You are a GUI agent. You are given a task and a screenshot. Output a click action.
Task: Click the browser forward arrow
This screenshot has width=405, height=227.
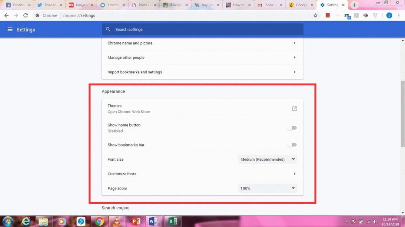(16, 15)
